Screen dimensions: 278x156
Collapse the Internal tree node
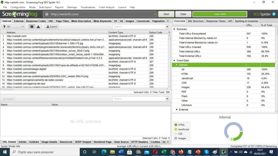click(x=176, y=65)
